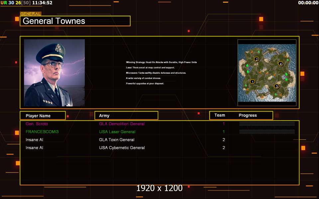Click start position marker 1 on map
Screen dimensions: 319x199
coord(253,82)
